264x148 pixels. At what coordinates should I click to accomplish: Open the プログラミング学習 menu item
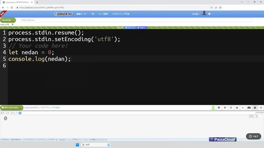121,14
